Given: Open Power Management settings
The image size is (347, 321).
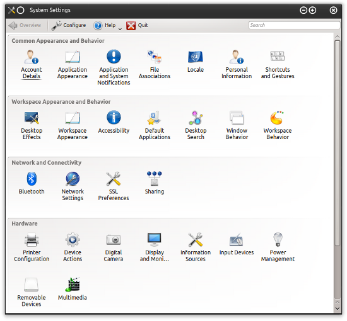Looking at the screenshot, I should pyautogui.click(x=278, y=247).
